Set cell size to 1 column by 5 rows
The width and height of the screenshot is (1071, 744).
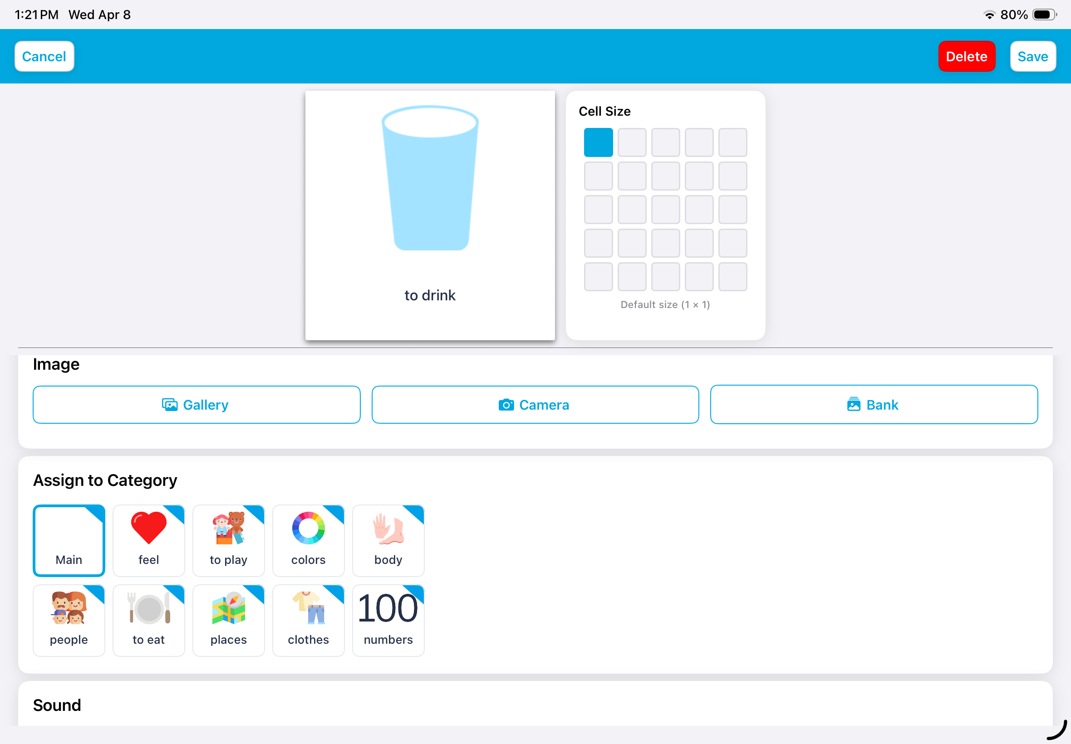click(598, 276)
